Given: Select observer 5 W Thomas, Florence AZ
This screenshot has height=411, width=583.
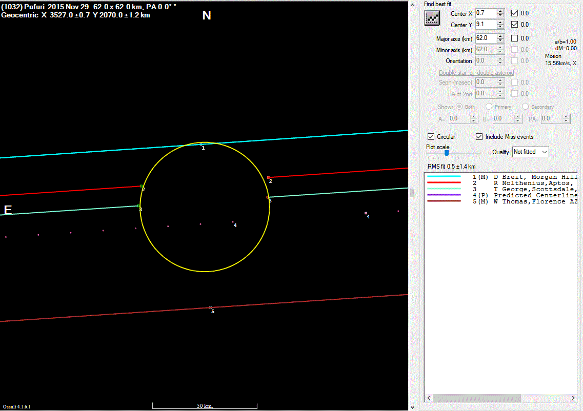Looking at the screenshot, I should (x=501, y=201).
